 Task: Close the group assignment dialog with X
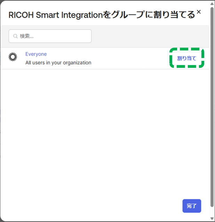[x=199, y=12]
